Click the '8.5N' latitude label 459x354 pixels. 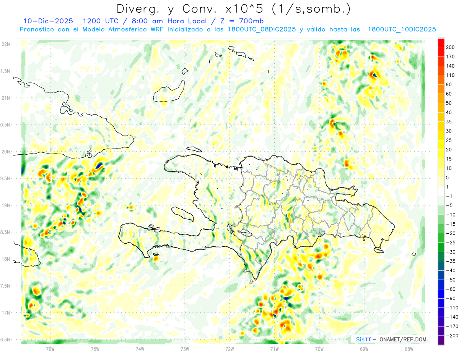coord(6,232)
